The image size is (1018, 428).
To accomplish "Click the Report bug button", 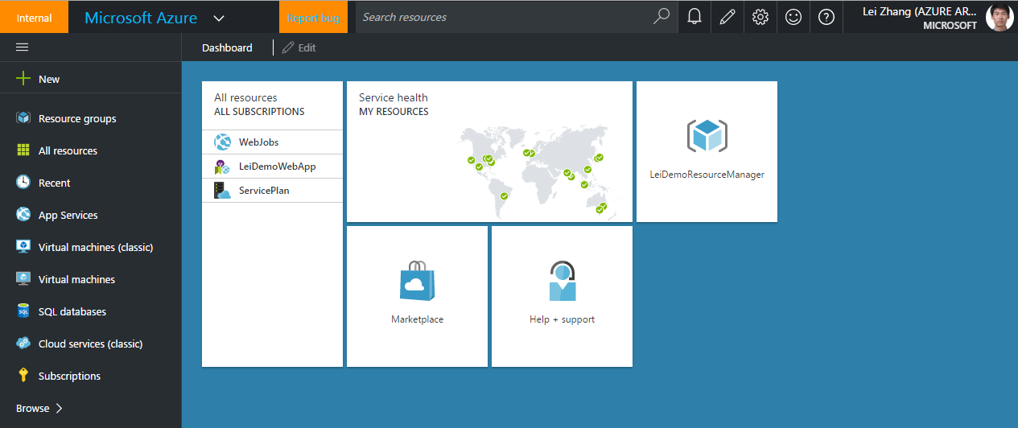I will point(313,18).
